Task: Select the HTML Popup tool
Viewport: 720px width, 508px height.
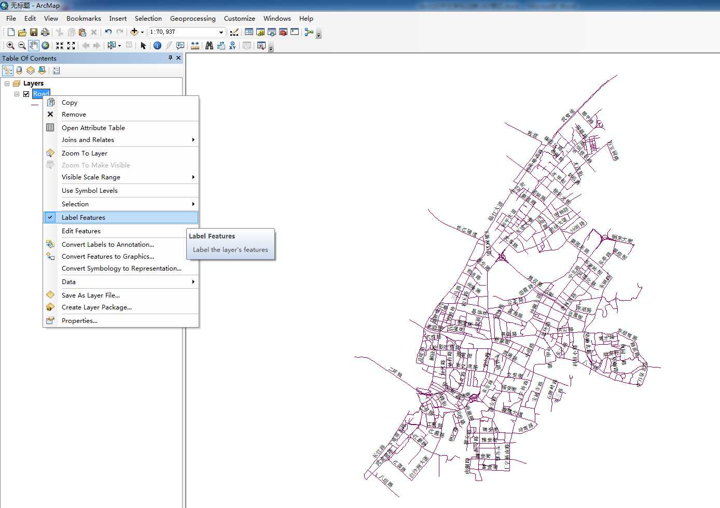Action: [x=180, y=46]
